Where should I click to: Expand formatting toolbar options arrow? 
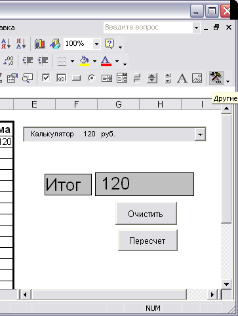pyautogui.click(x=125, y=64)
